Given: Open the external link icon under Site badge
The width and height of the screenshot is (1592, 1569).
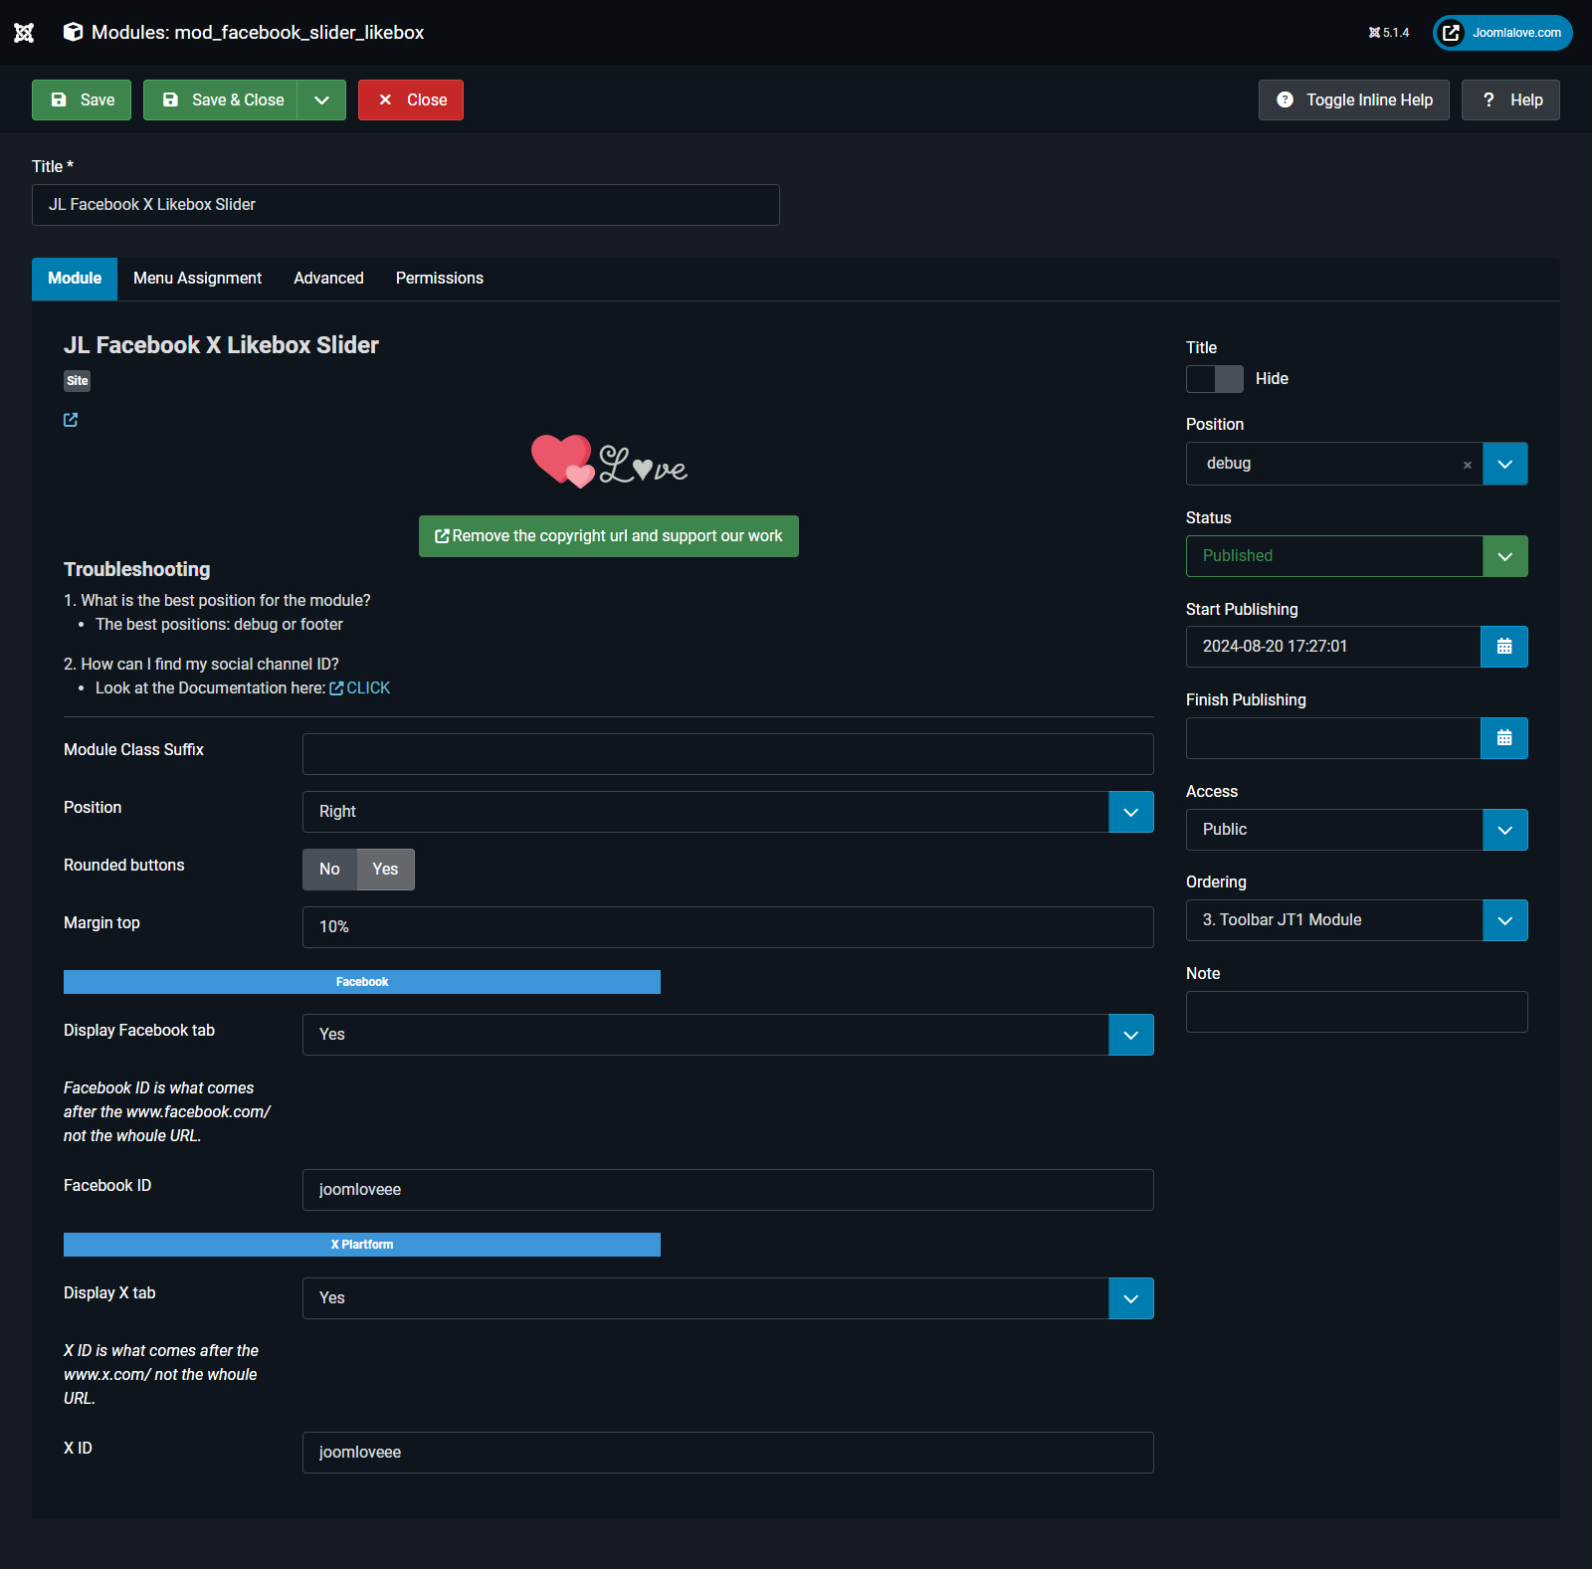Looking at the screenshot, I should tap(71, 420).
